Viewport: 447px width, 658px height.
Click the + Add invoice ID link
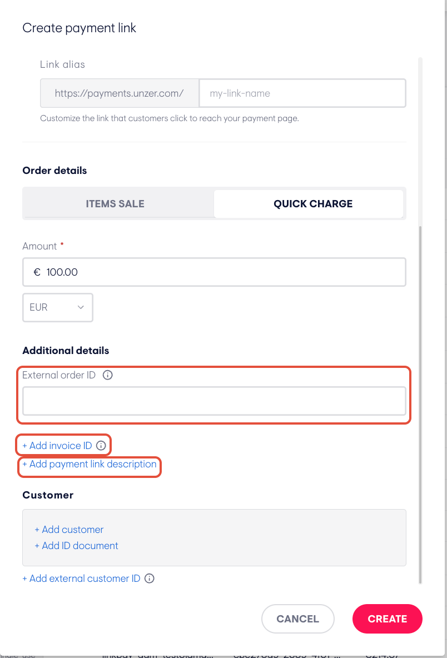click(x=57, y=446)
